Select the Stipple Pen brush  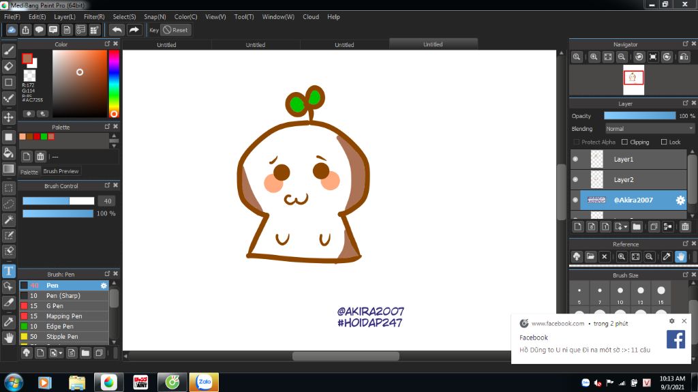click(64, 337)
